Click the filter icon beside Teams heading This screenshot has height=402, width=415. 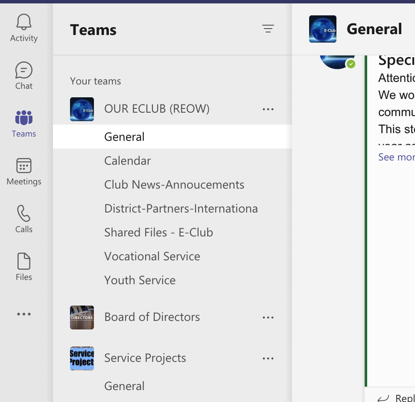[268, 29]
